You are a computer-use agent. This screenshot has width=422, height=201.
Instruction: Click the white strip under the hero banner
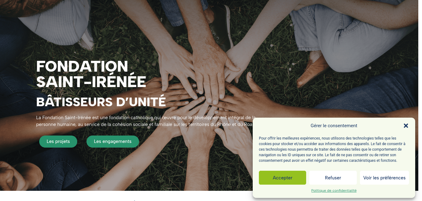(x=126, y=196)
